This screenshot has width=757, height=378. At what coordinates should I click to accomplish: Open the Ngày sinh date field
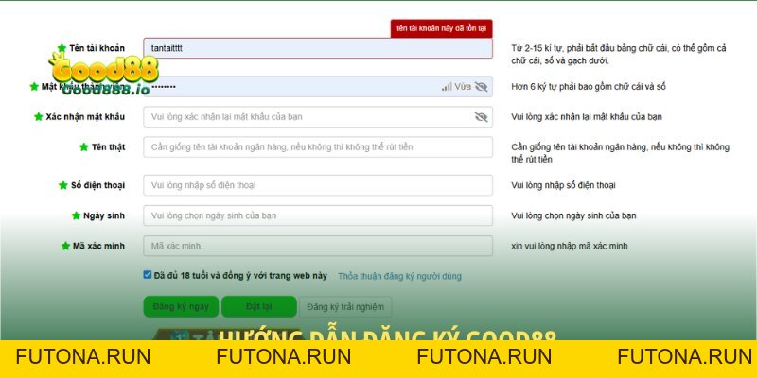pos(318,215)
